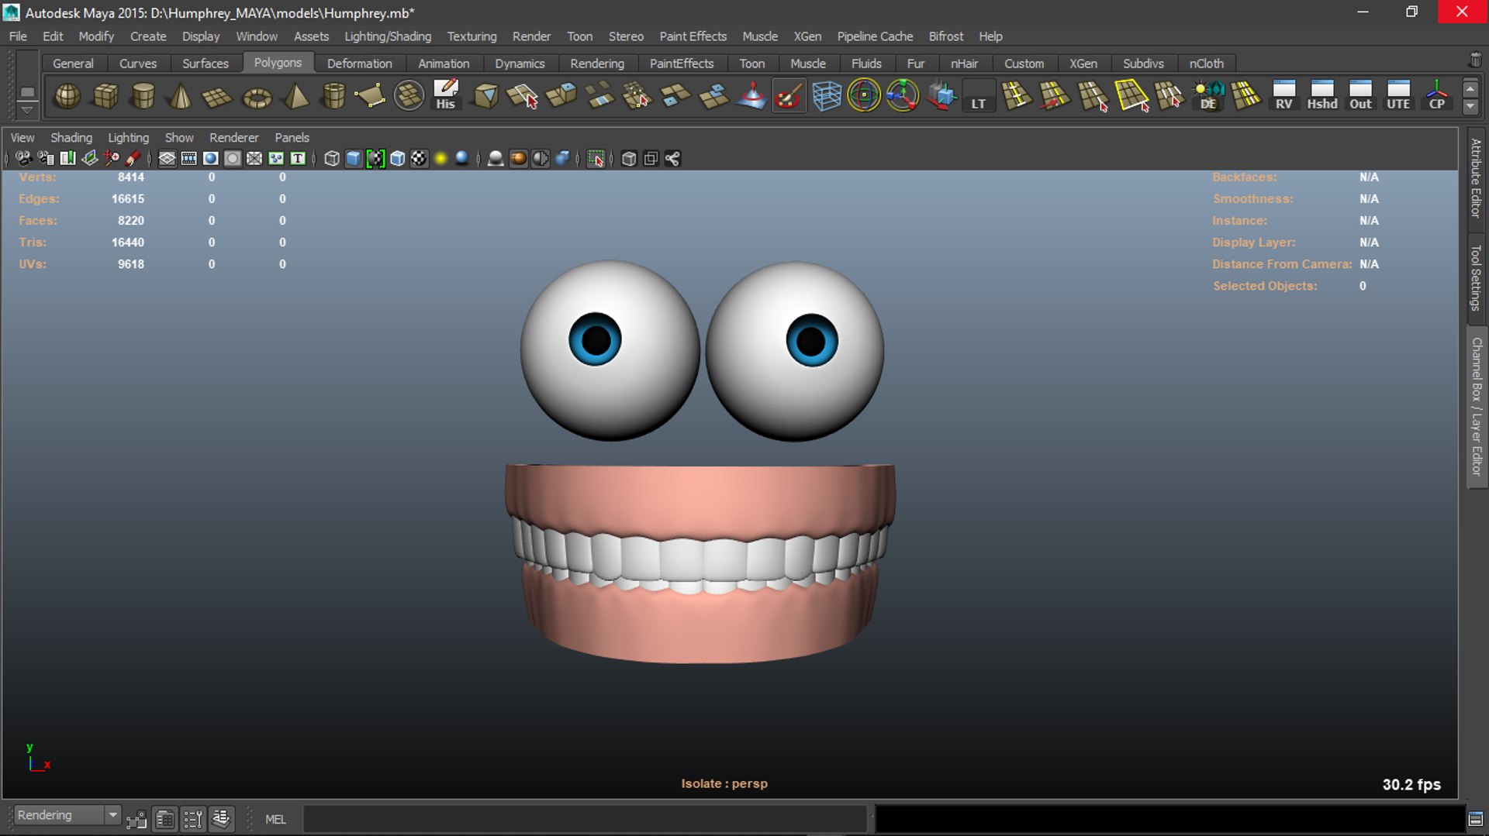Open the RV shelf button
This screenshot has height=836, width=1489.
1284,96
